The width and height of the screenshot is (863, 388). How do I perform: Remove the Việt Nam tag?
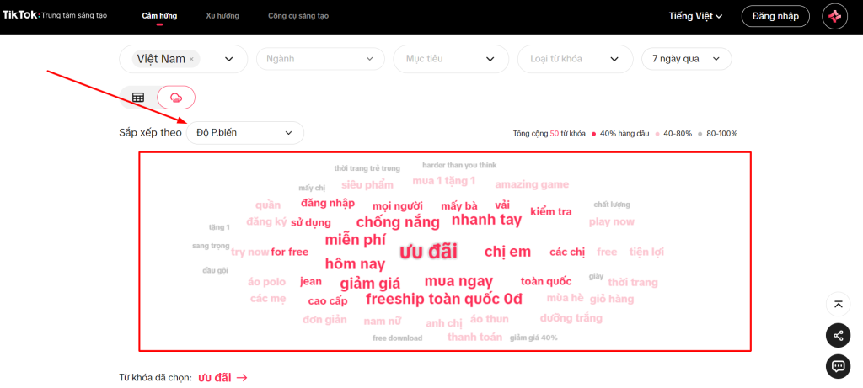click(x=191, y=59)
